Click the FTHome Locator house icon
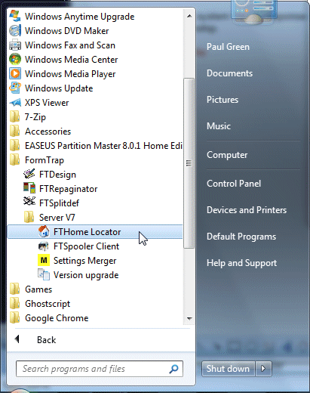The image size is (310, 393). [x=44, y=231]
